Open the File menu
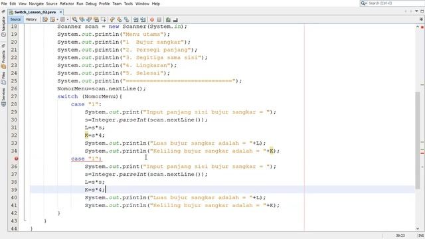The width and height of the screenshot is (425, 239). tap(4, 3)
